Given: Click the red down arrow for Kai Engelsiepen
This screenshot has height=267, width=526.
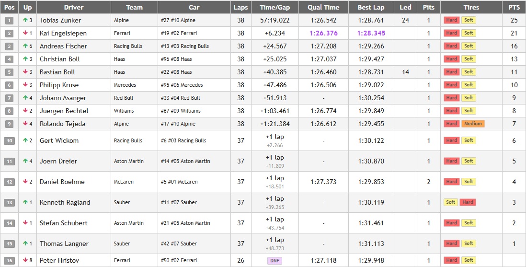Looking at the screenshot, I should (x=25, y=33).
